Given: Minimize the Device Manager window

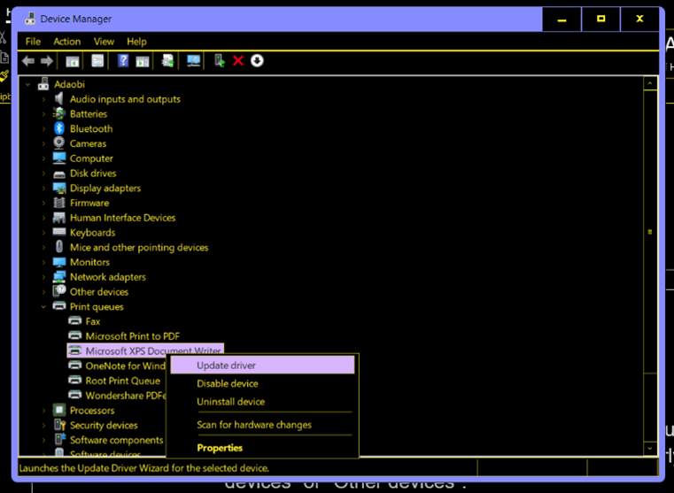Looking at the screenshot, I should (x=562, y=19).
